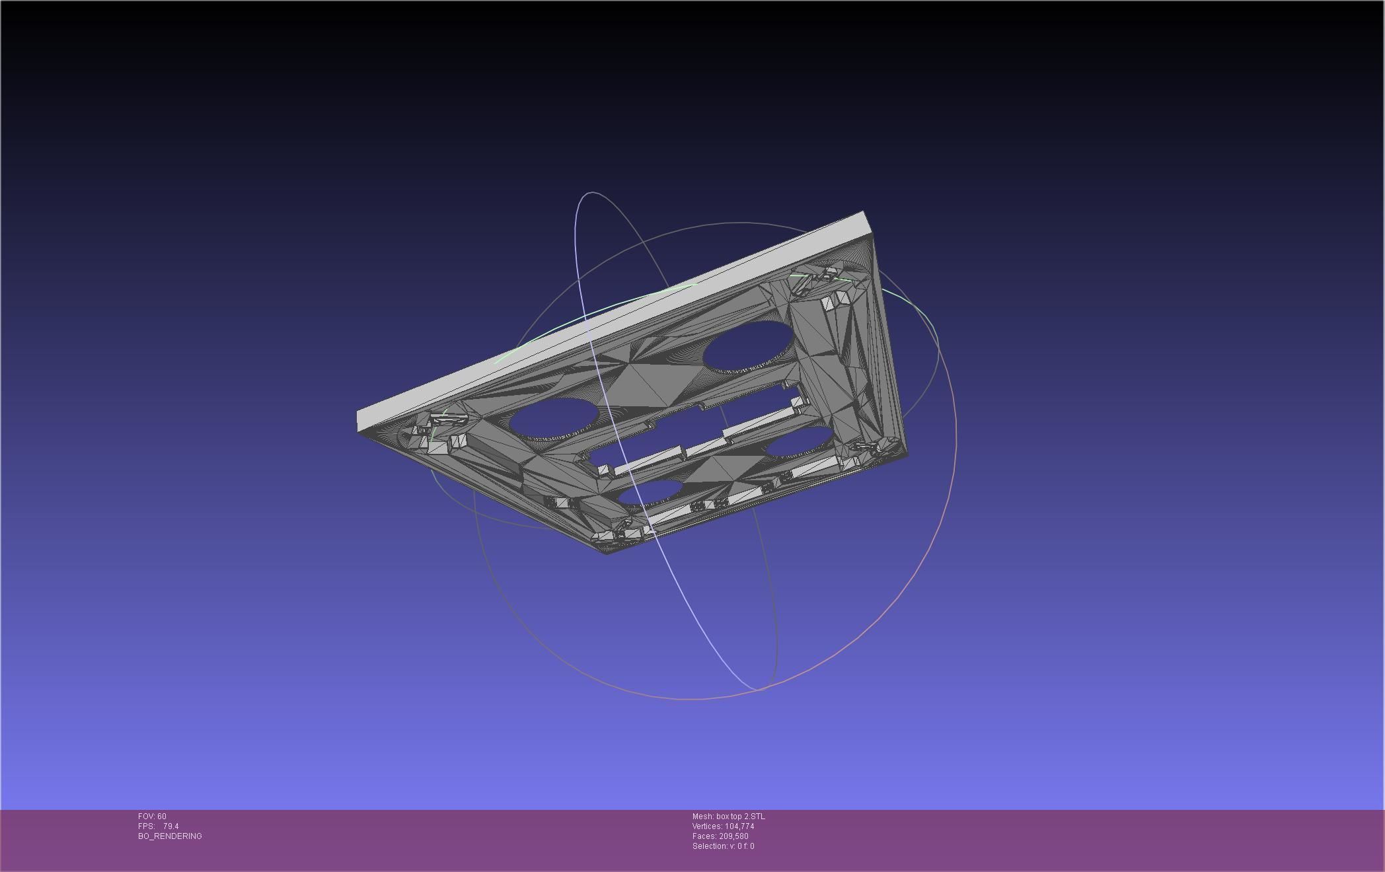Click the 'Selection: v: 0 f: 0' text
The width and height of the screenshot is (1385, 872).
coord(723,846)
